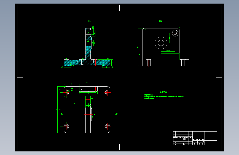
Task: Click the leftmost vertical height dimension of plan view
Action: pos(57,109)
